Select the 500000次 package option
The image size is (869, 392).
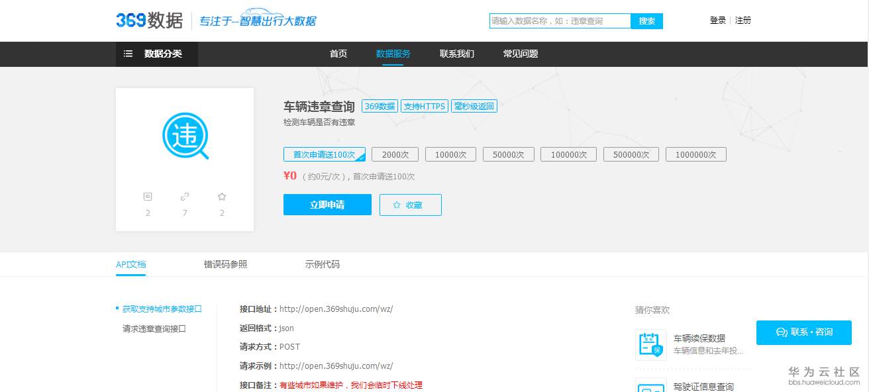tap(631, 154)
